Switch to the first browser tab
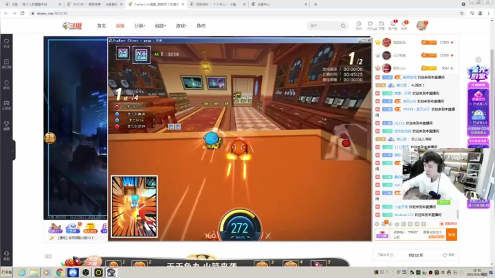This screenshot has width=495, height=278. 33,4
